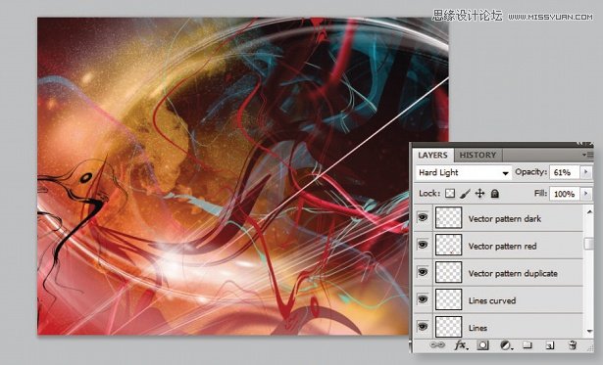Hide the Vector pattern duplicate layer
603x365 pixels.
pos(423,272)
